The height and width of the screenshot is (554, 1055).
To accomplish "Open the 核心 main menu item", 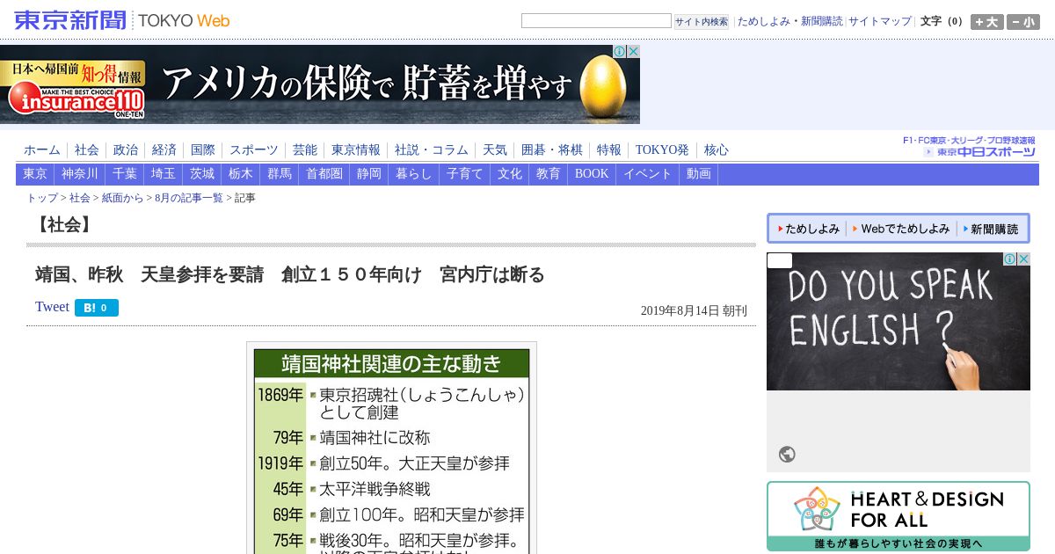I will click(717, 150).
